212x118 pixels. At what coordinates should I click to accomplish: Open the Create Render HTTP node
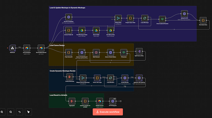(x=125, y=78)
